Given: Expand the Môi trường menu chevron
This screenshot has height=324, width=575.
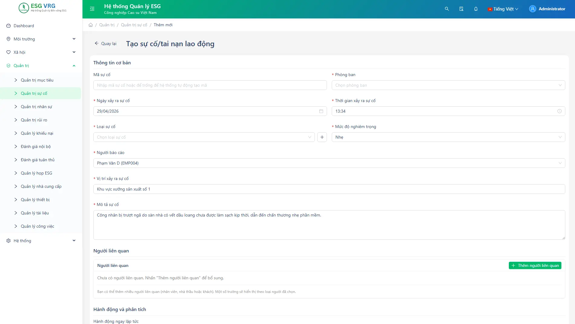Looking at the screenshot, I should click(x=74, y=39).
